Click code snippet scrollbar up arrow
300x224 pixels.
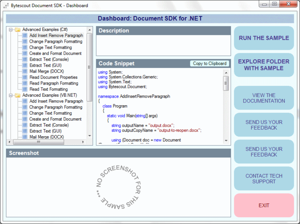click(226, 73)
